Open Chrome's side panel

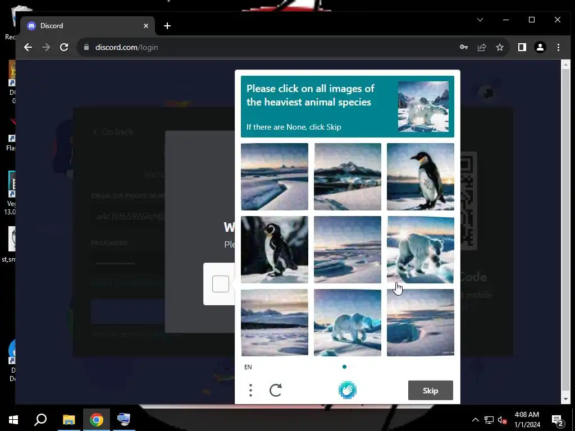(x=522, y=47)
